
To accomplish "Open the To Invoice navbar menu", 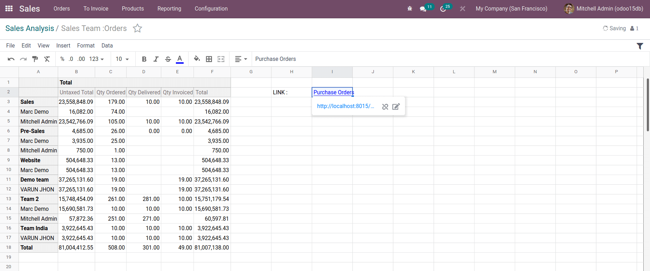I will coord(96,8).
